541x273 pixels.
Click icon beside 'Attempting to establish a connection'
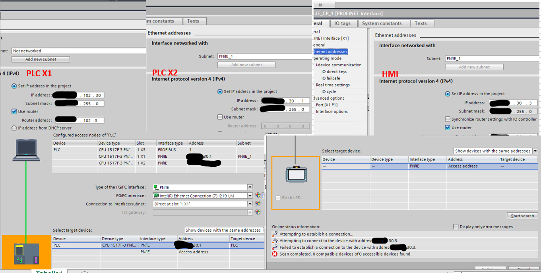[x=275, y=234]
